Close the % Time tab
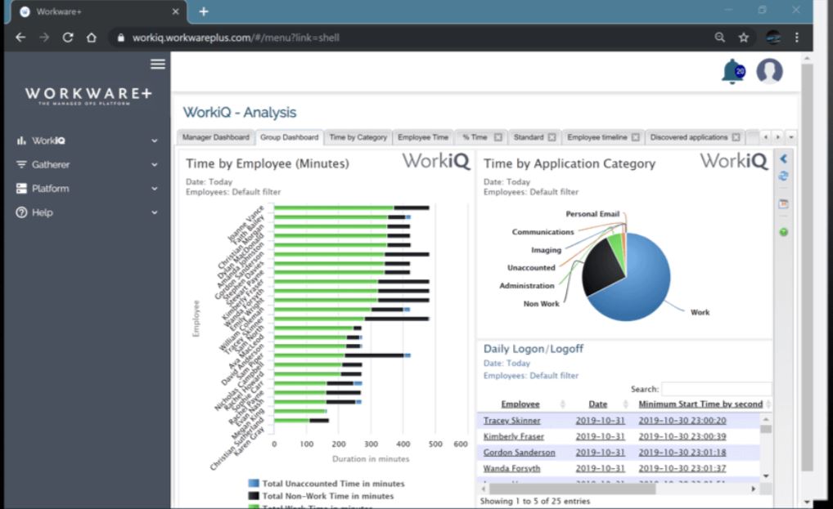 coord(498,137)
